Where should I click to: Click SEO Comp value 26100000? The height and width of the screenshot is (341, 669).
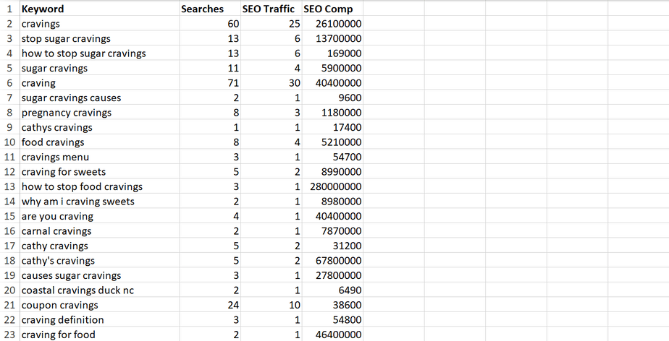pos(332,23)
